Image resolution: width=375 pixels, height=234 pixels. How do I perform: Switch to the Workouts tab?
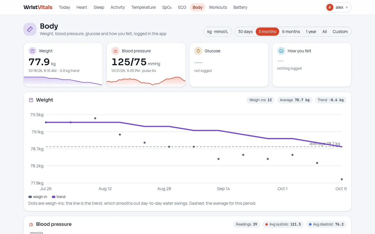pos(218,7)
